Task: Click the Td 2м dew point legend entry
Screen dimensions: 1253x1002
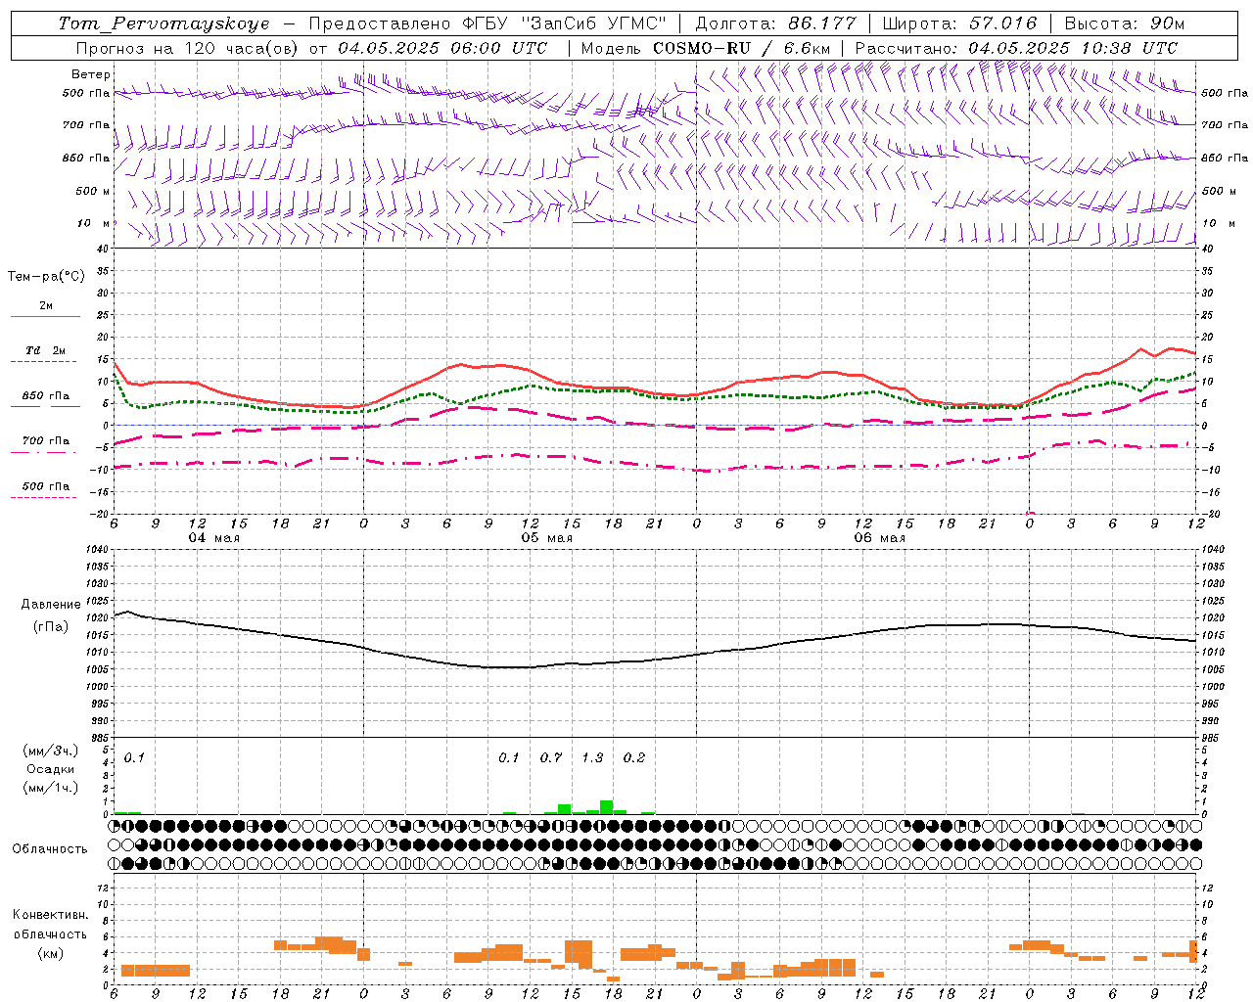Action: click(46, 350)
